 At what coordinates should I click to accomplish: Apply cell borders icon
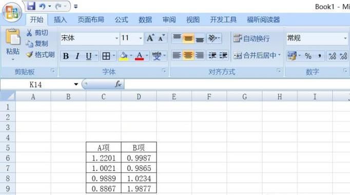tap(106, 56)
